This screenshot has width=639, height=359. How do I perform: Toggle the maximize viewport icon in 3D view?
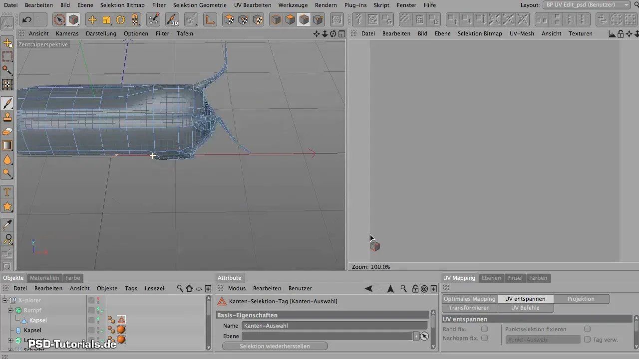pos(341,34)
